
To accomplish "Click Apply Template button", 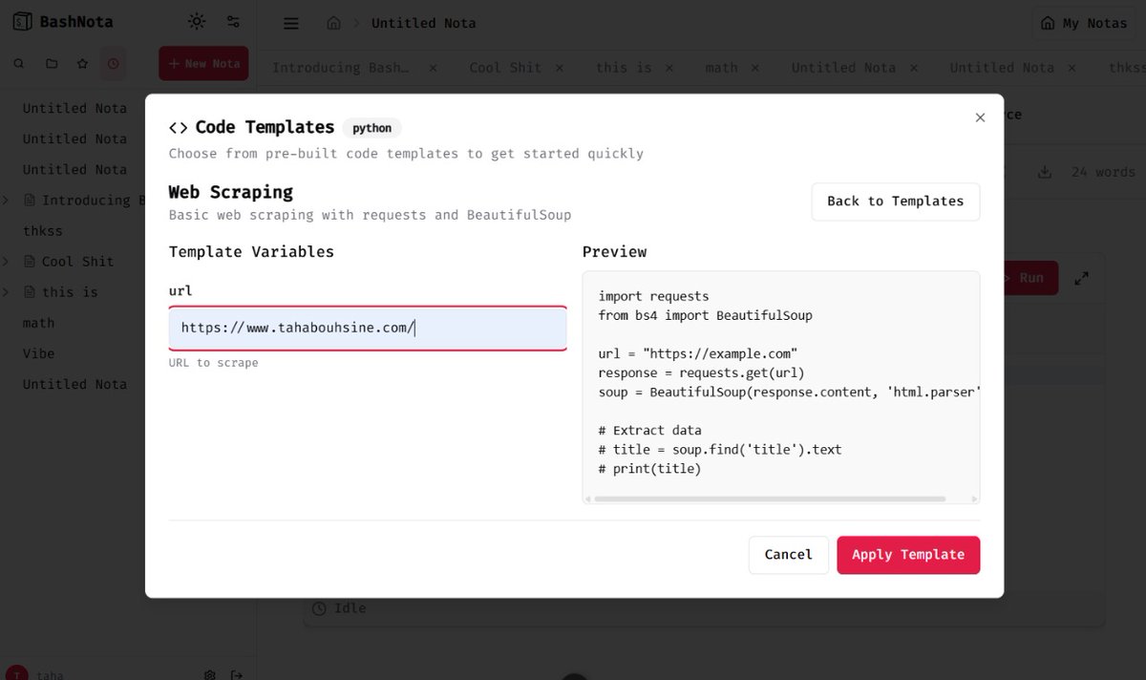I will tap(908, 555).
